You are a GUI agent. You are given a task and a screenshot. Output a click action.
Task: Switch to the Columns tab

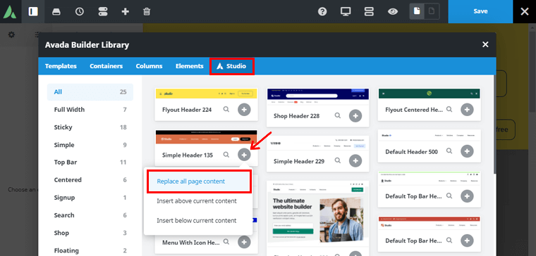(149, 66)
